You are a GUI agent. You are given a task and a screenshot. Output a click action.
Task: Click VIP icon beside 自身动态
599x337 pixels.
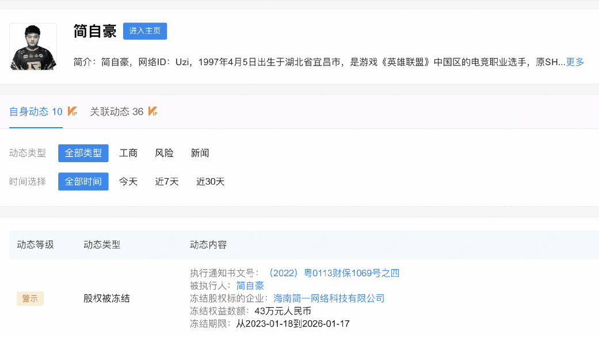tap(72, 111)
